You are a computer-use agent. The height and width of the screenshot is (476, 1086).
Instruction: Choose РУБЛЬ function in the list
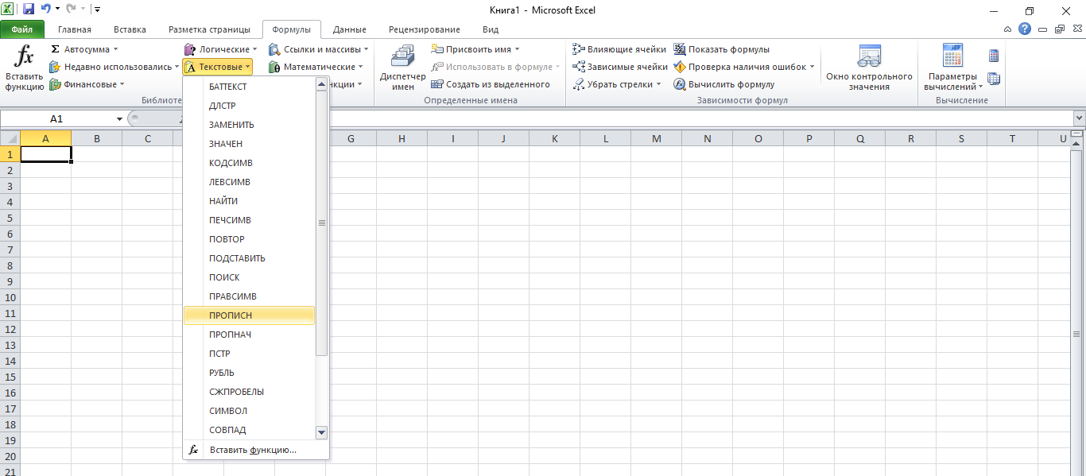click(x=249, y=373)
